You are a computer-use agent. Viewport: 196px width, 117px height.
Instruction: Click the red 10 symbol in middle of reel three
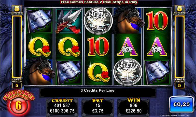tap(98, 47)
